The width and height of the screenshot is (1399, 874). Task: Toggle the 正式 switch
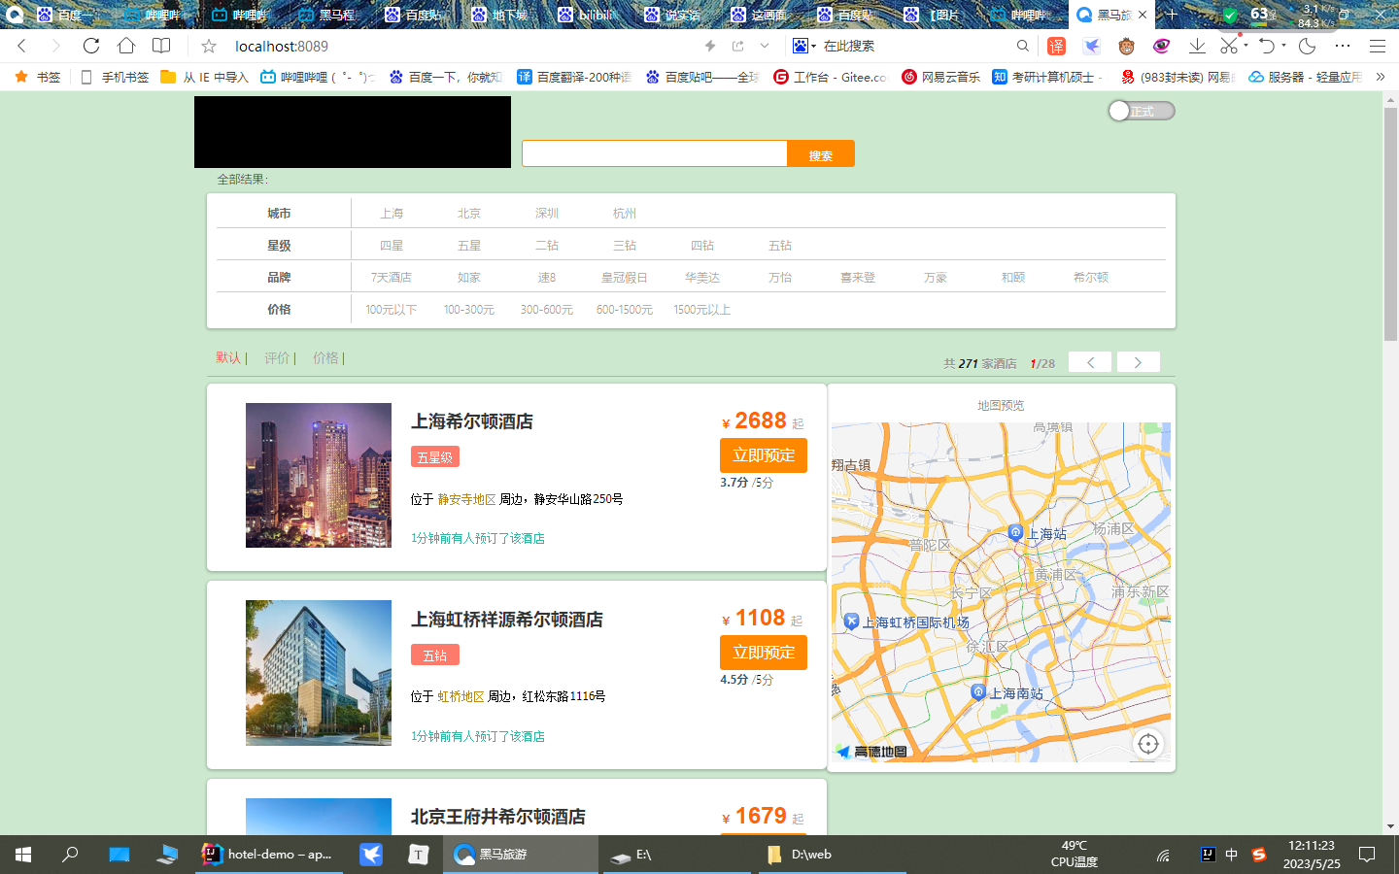click(1142, 111)
